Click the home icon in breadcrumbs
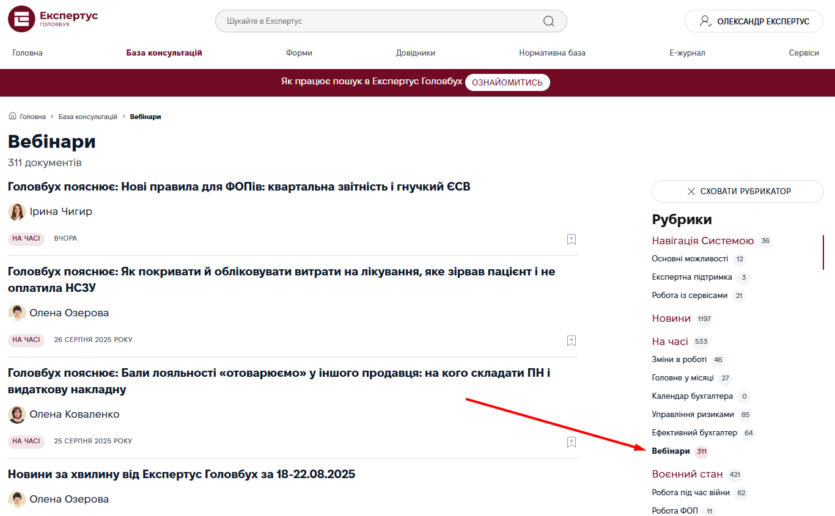 [12, 116]
